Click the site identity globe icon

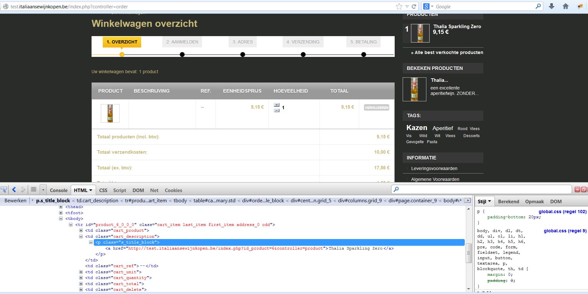pyautogui.click(x=5, y=6)
